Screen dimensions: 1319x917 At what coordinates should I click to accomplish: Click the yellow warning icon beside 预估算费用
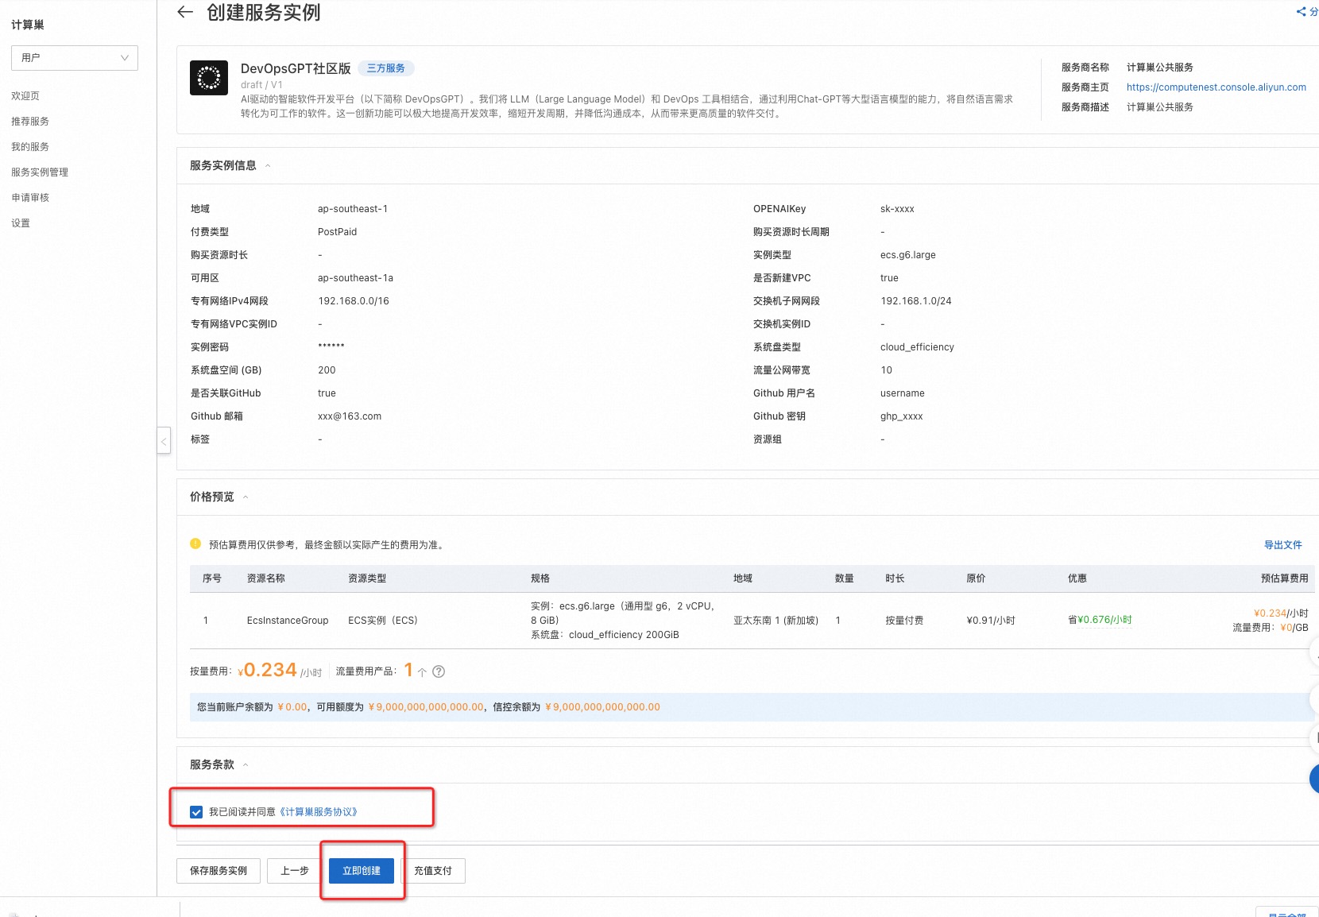pos(195,544)
